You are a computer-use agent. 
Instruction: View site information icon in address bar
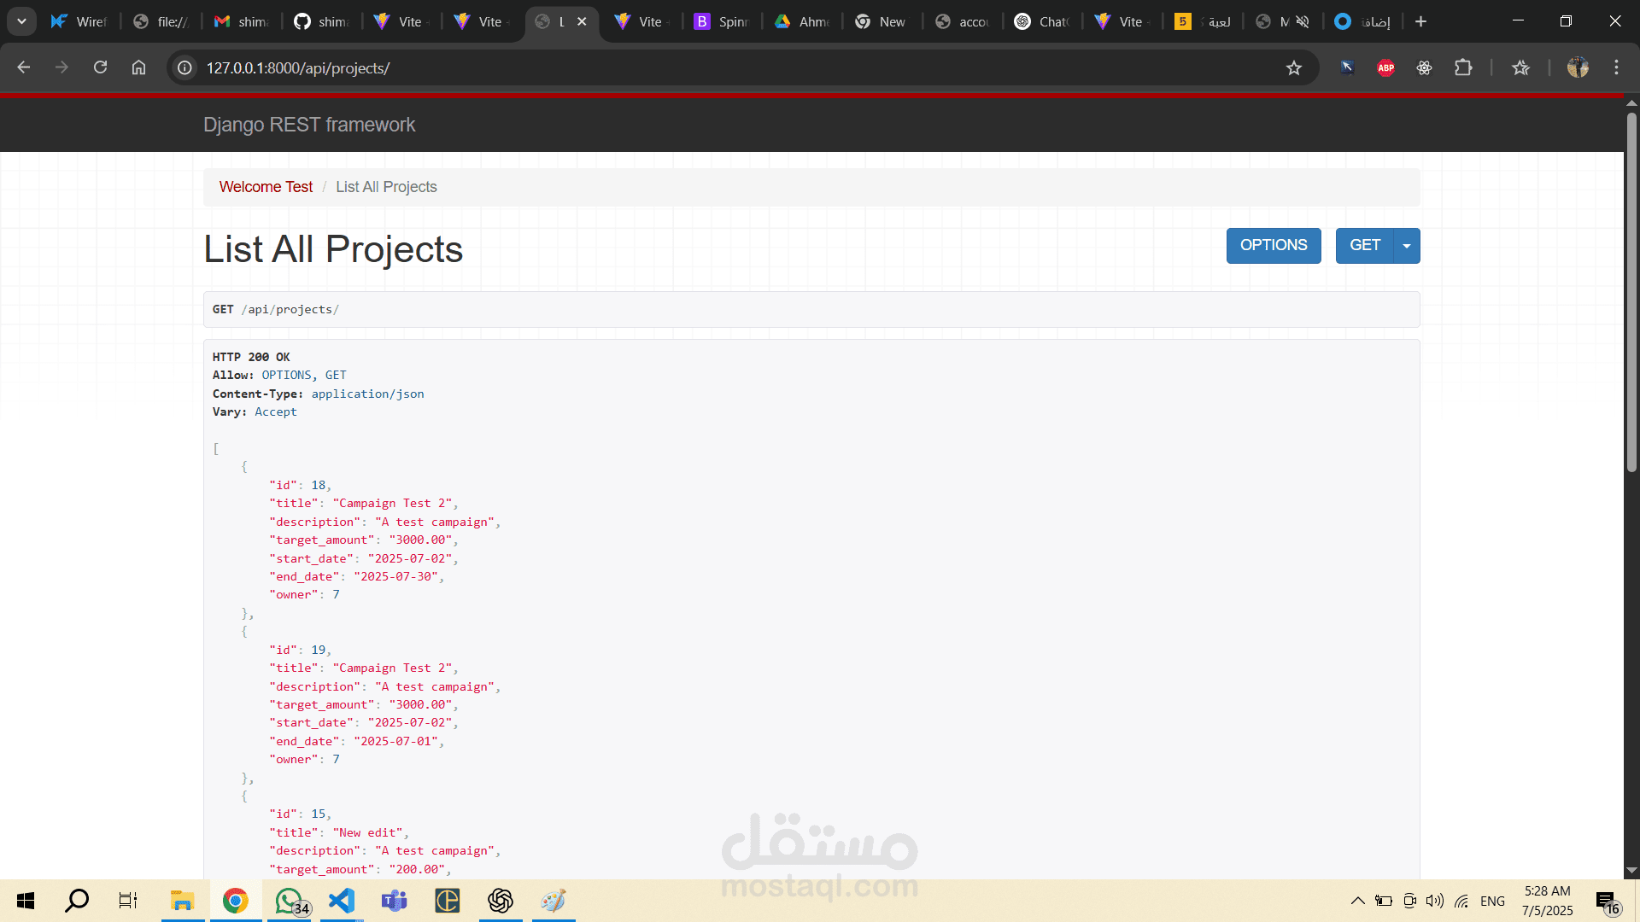pos(184,68)
